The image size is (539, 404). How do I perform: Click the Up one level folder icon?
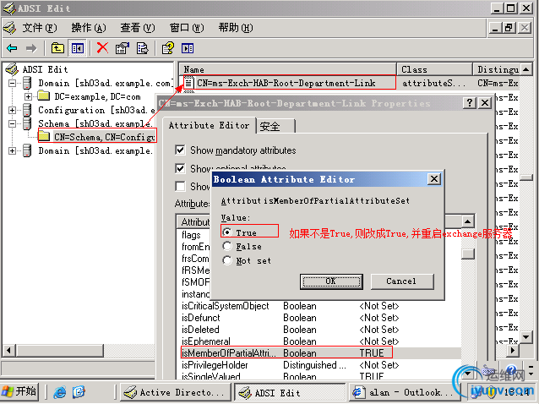tap(57, 48)
